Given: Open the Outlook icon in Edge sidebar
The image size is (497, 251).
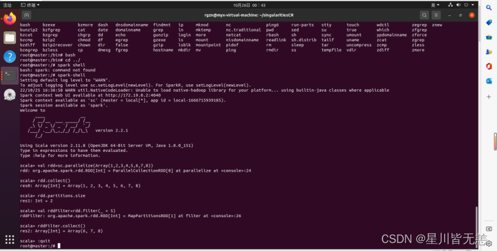Looking at the screenshot, I should point(489,81).
